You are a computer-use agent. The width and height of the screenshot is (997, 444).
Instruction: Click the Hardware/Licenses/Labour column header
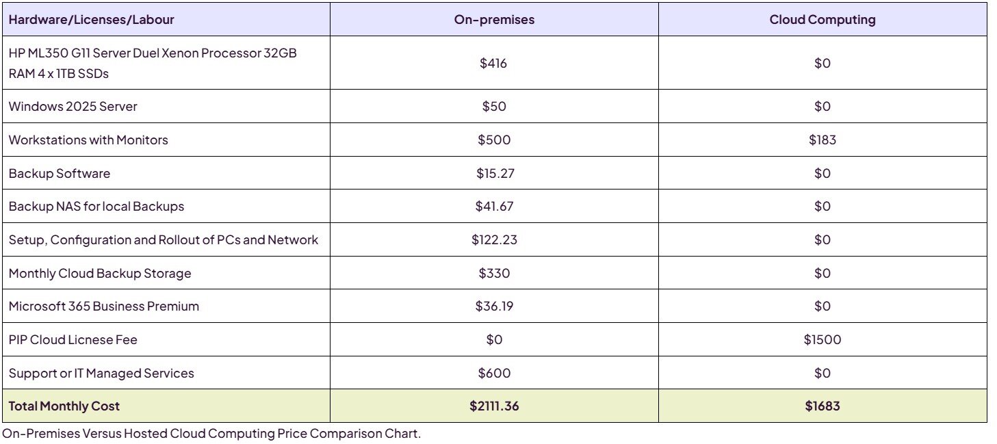91,20
